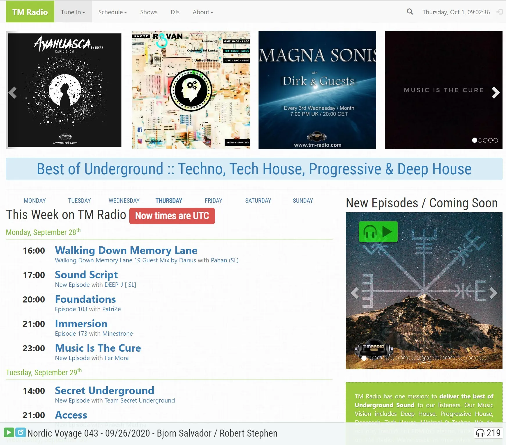Click the next arrow on the top carousel
The image size is (506, 445).
pos(495,92)
